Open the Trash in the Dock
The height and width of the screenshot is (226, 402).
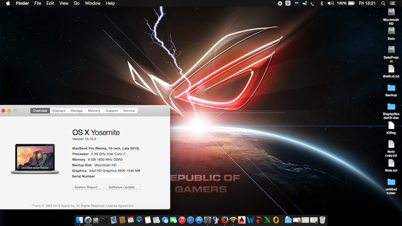tap(322, 220)
